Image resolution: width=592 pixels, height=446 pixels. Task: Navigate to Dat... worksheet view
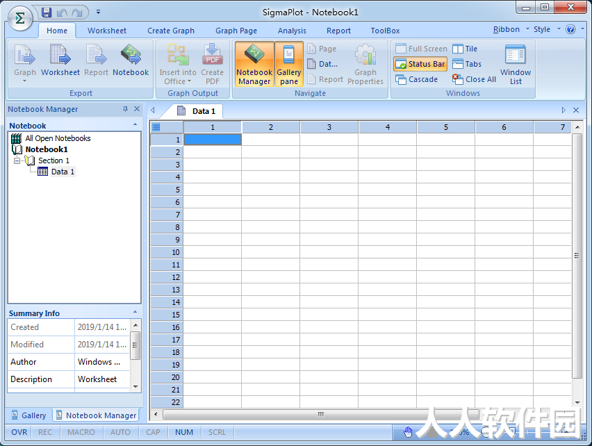(322, 64)
